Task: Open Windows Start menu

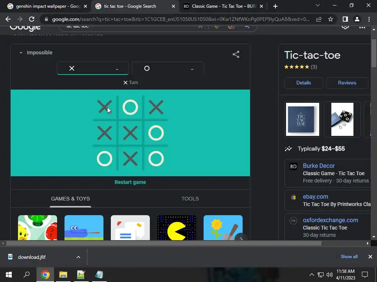Action: point(9,275)
